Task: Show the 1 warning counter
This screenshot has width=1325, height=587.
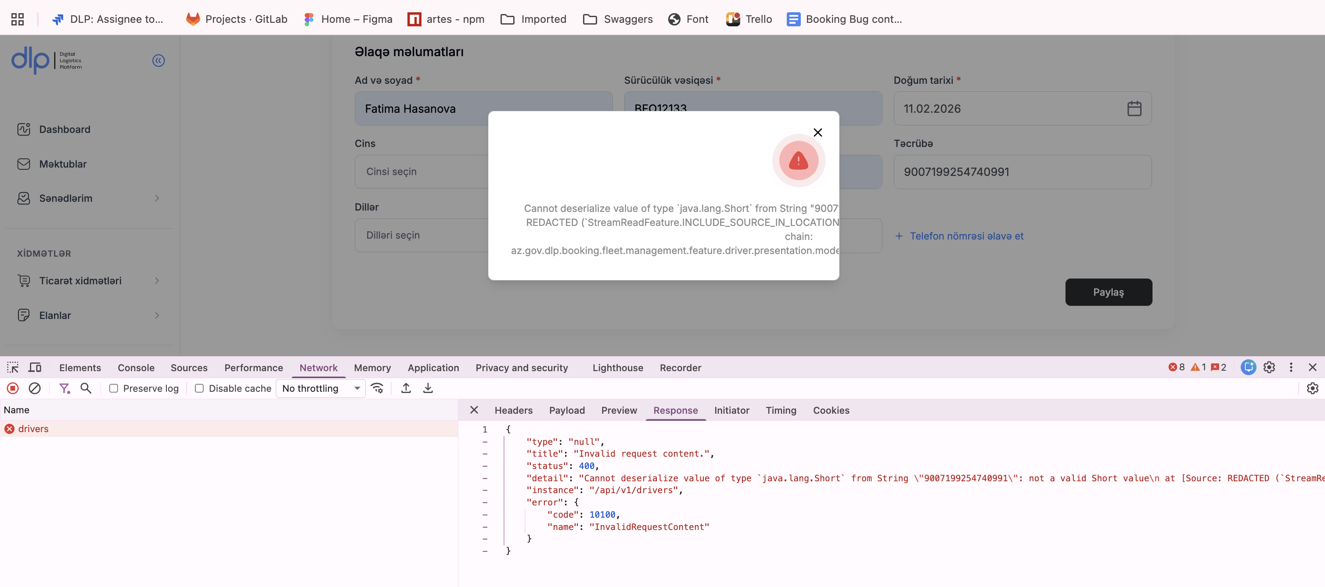Action: point(1199,368)
